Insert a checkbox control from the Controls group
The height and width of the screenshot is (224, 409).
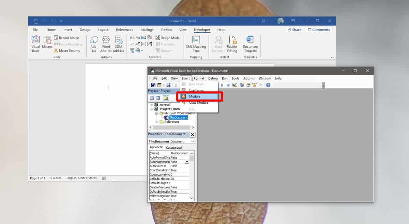(x=131, y=44)
